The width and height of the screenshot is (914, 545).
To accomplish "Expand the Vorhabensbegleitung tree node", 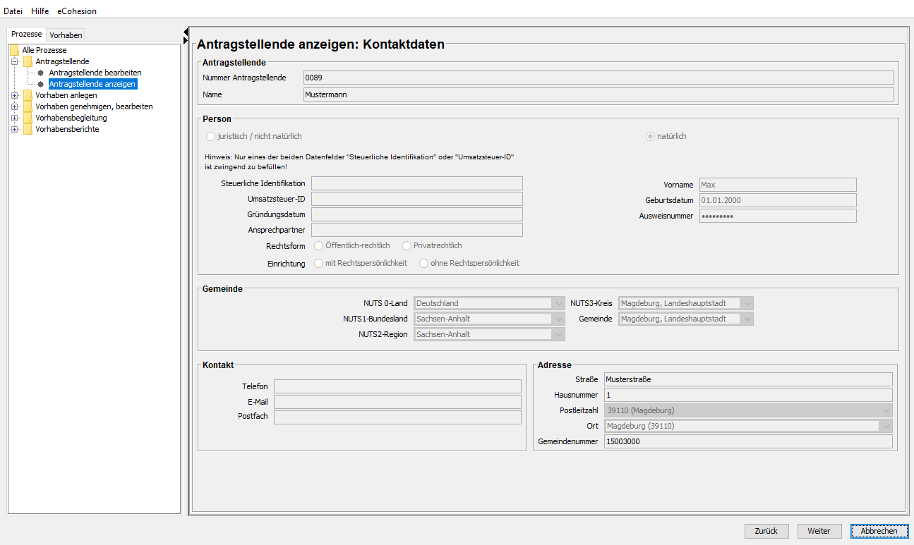I will coord(14,118).
